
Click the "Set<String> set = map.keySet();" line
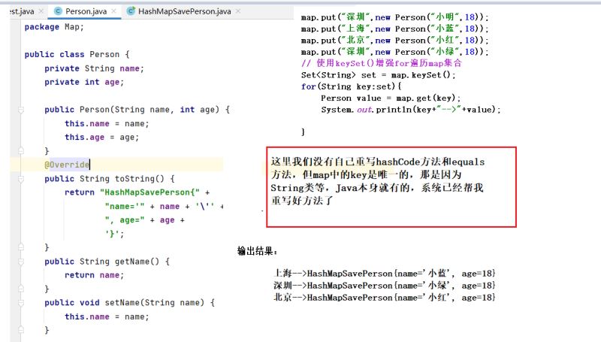tap(379, 75)
